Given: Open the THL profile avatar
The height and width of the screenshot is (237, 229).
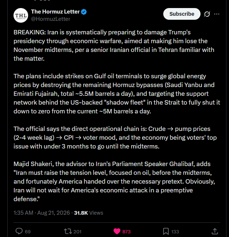Looking at the screenshot, I should pos(21,15).
